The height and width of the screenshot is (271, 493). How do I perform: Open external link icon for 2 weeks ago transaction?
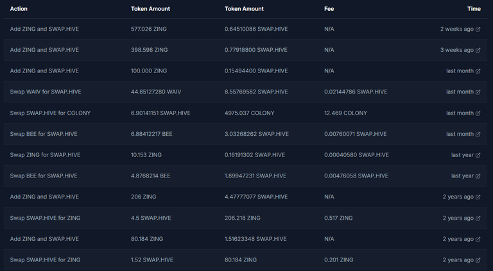(x=478, y=29)
